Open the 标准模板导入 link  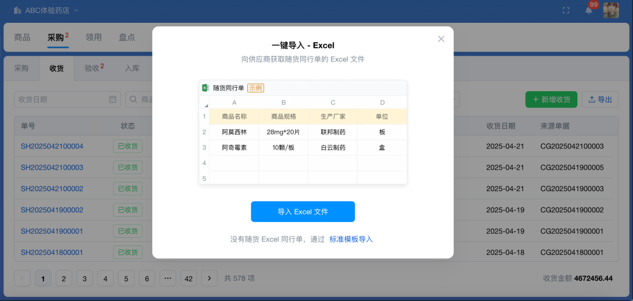tap(351, 239)
